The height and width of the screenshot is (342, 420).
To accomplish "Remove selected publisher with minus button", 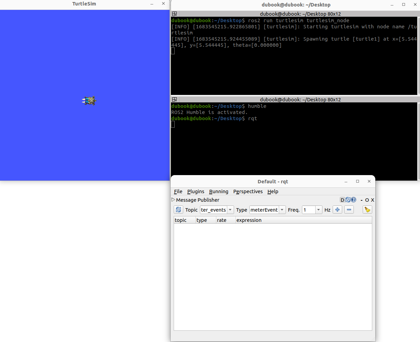I will click(x=349, y=210).
